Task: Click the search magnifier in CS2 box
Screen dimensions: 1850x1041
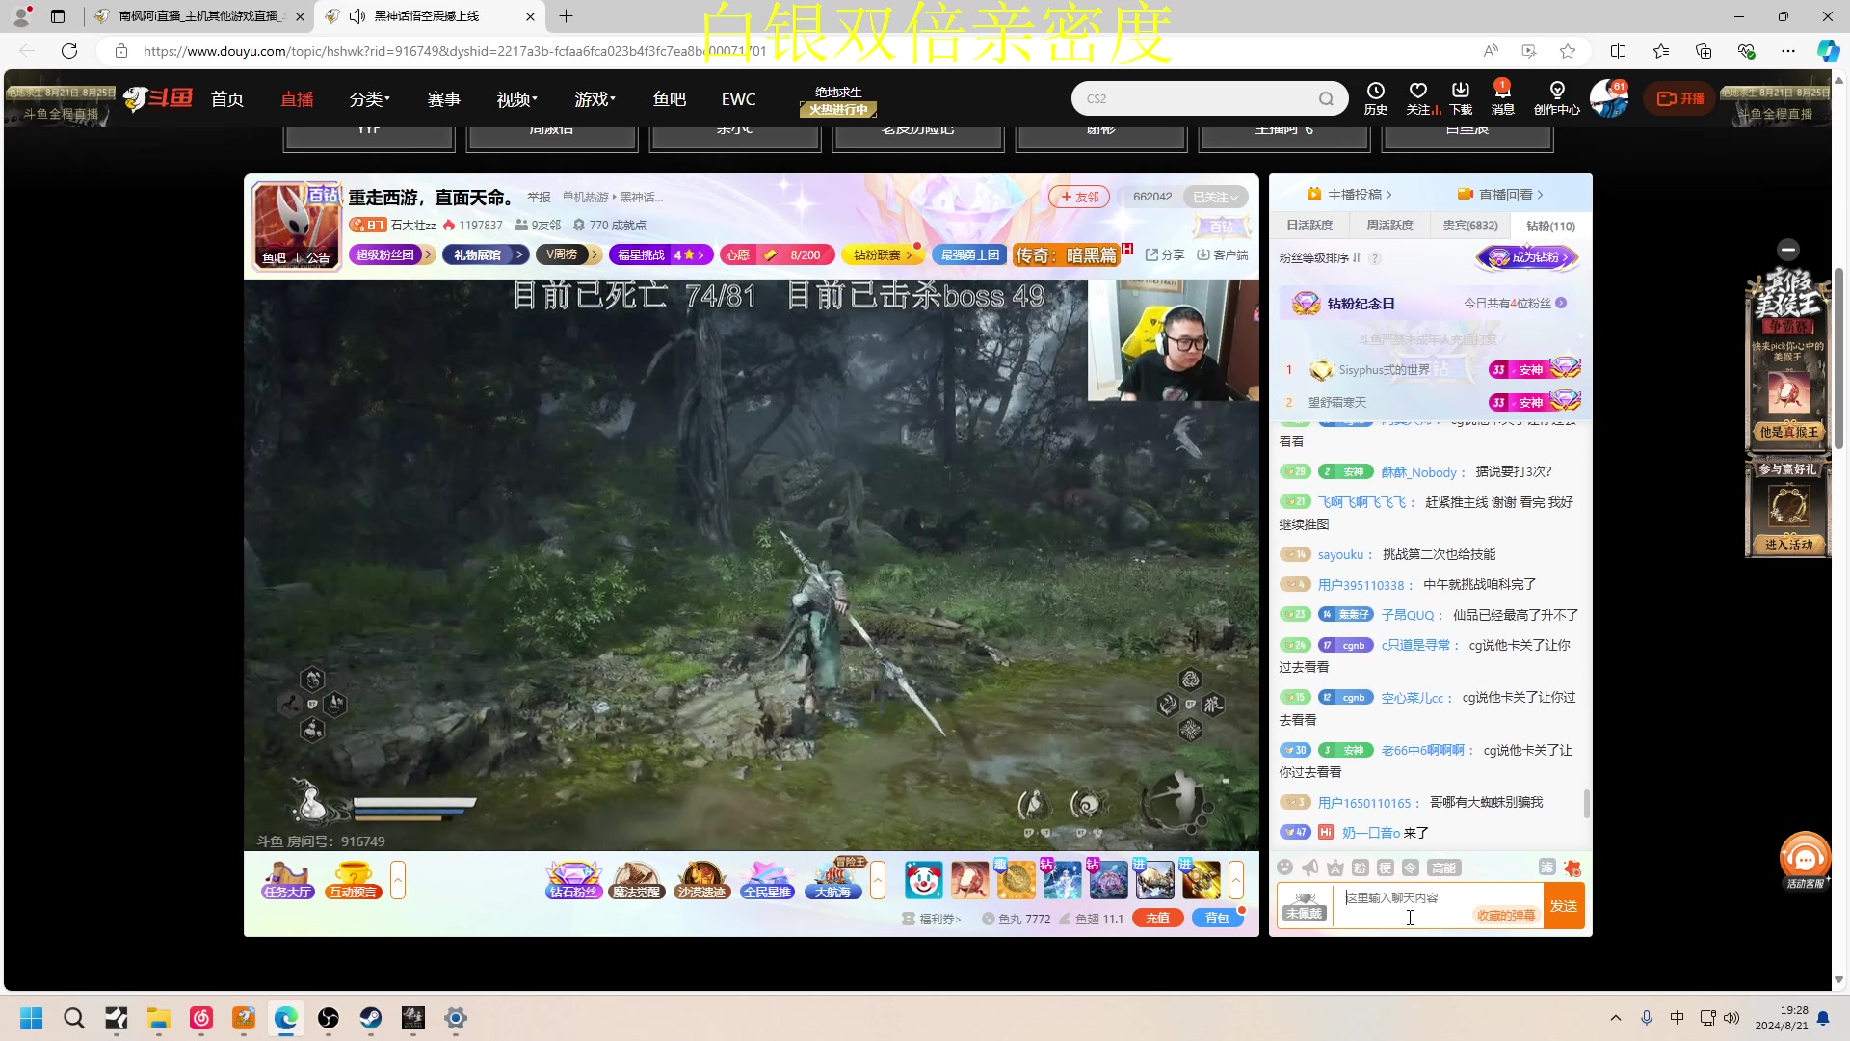Action: point(1326,98)
